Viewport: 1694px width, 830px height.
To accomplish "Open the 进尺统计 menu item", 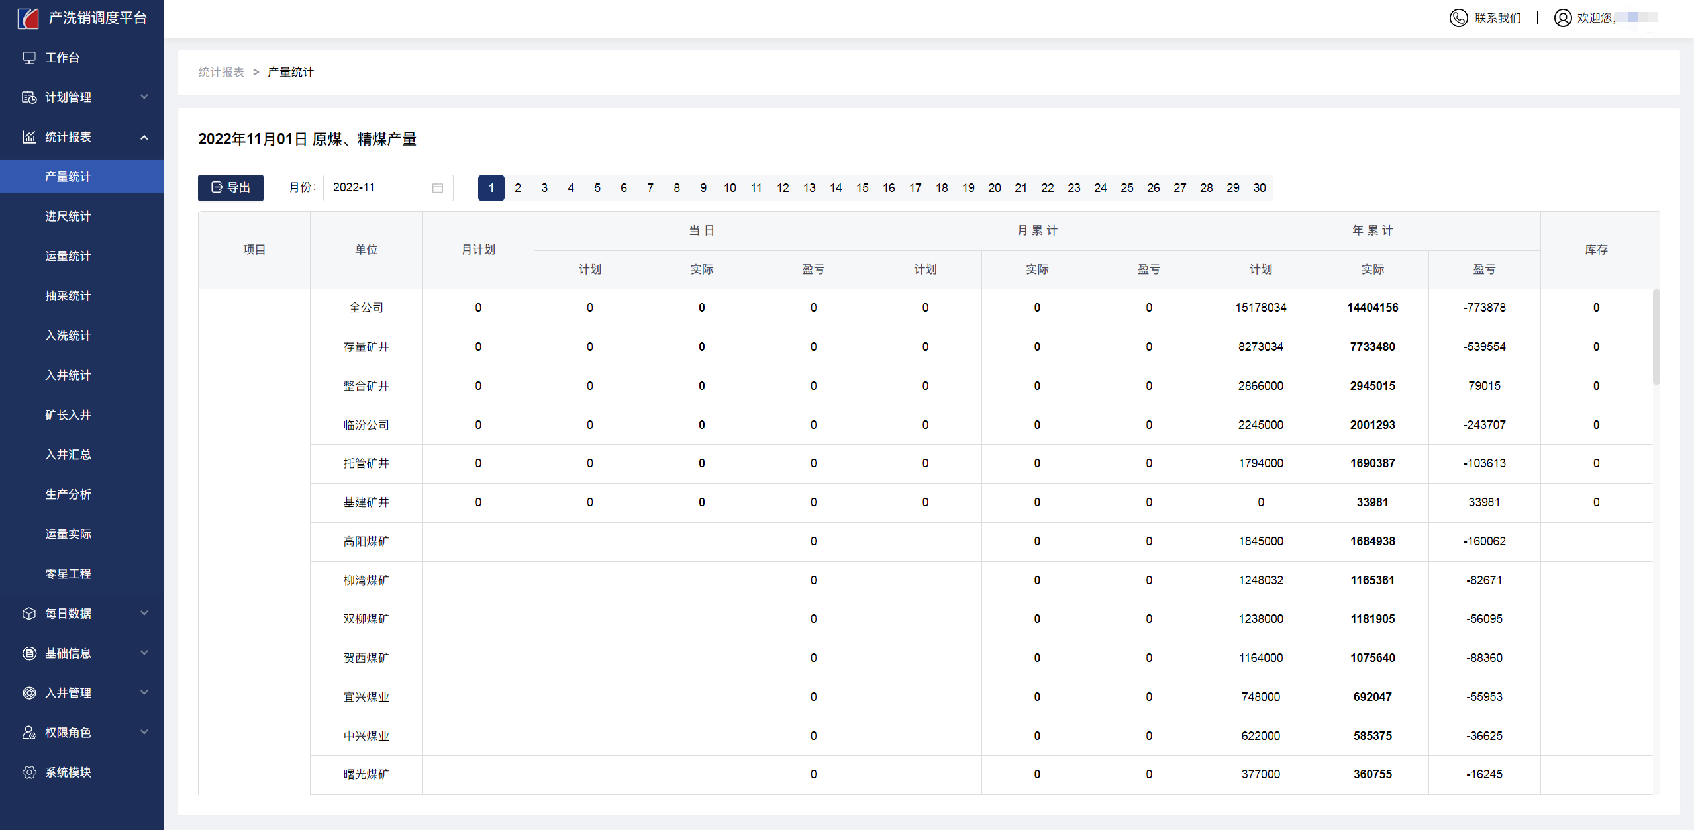I will pos(68,216).
